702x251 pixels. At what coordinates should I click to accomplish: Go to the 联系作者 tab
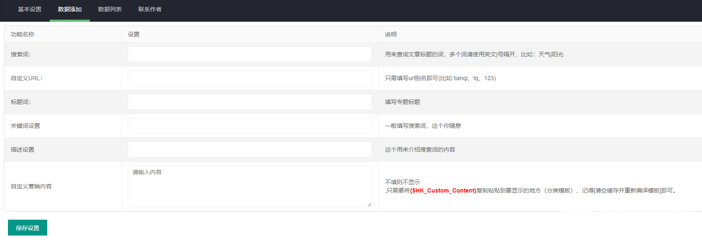pos(150,9)
